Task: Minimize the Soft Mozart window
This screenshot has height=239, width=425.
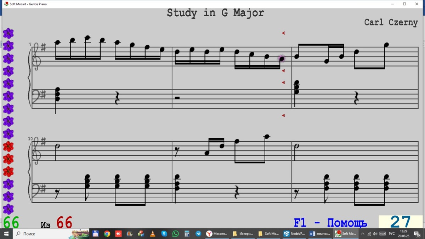Action: coord(393,4)
